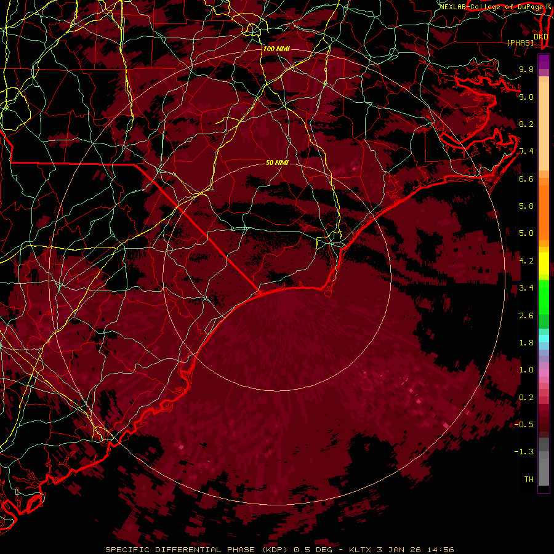
Task: Pick the purple segment of the color bar
Action: 544,62
